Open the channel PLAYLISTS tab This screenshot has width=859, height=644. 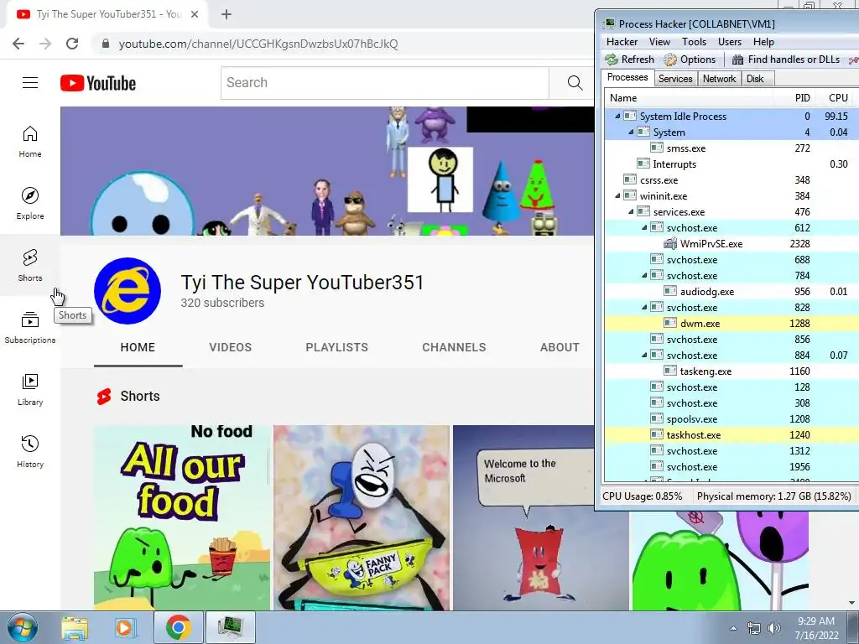tap(337, 347)
